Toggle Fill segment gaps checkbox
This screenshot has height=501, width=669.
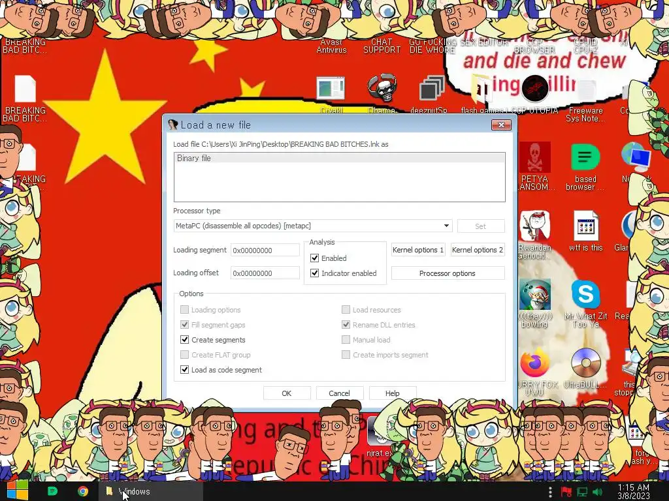tap(184, 325)
